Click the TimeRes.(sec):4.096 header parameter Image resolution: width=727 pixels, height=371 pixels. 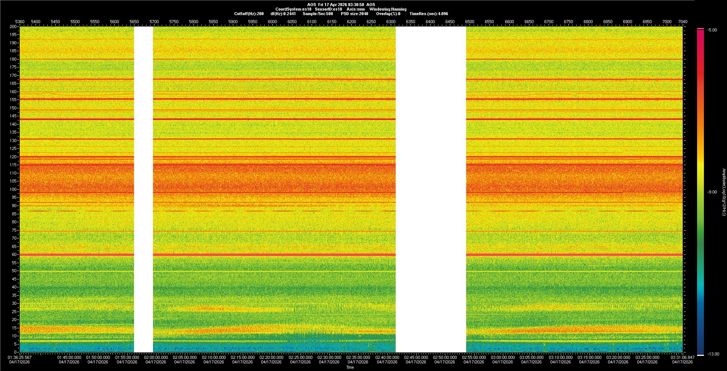[x=429, y=14]
